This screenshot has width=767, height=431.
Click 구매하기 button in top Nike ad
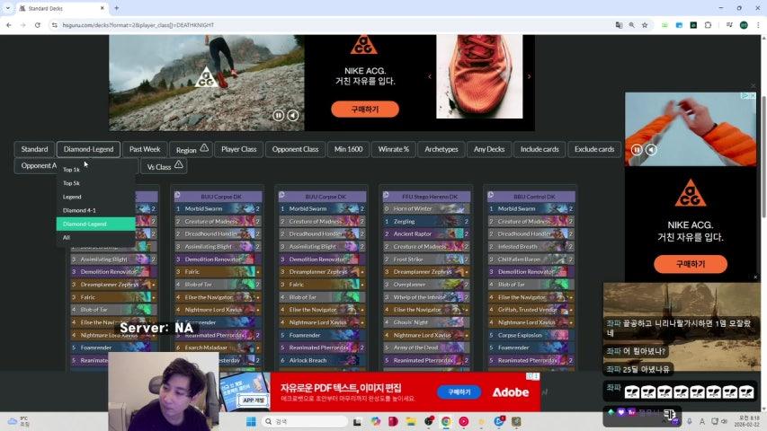pyautogui.click(x=365, y=109)
